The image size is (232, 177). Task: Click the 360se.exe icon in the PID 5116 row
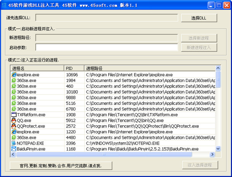coord(14,103)
